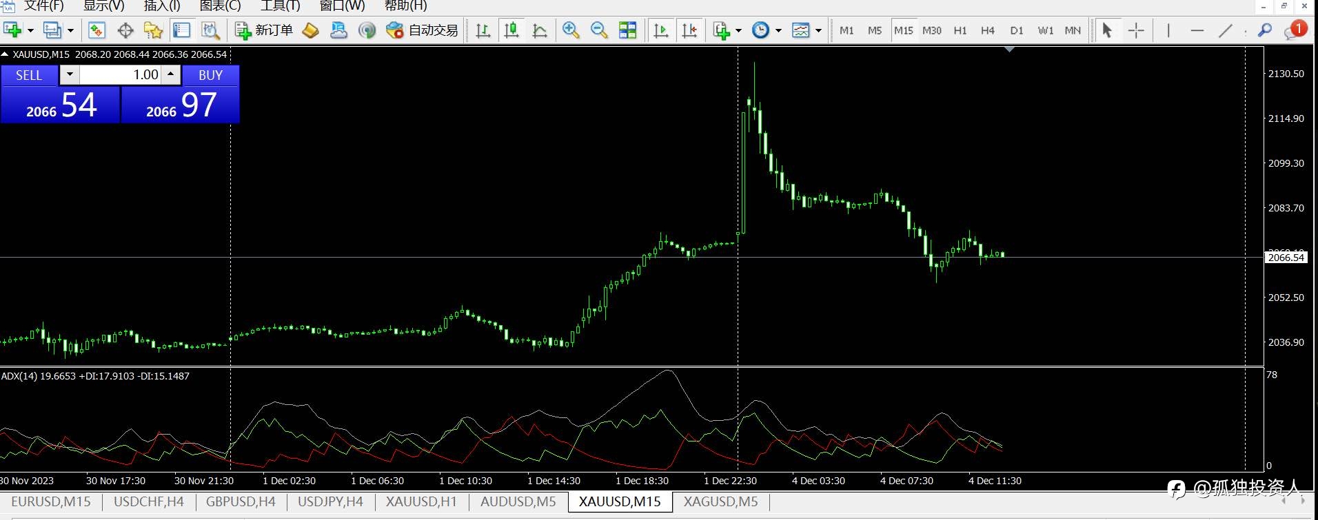Click the New Chart toolbar icon
The width and height of the screenshot is (1318, 520).
coord(12,30)
